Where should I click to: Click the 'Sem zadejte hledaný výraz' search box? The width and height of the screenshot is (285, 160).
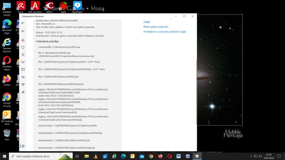(x=41, y=156)
